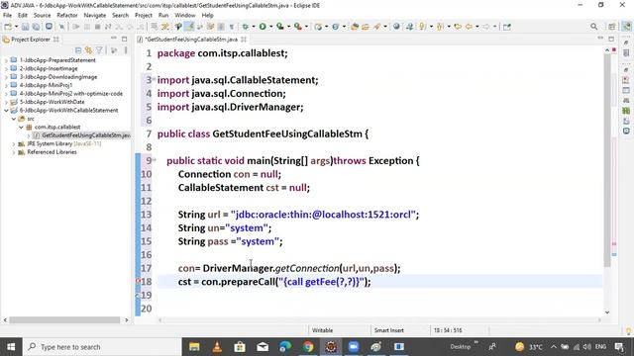Open VLC media player from the taskbar

(x=217, y=347)
